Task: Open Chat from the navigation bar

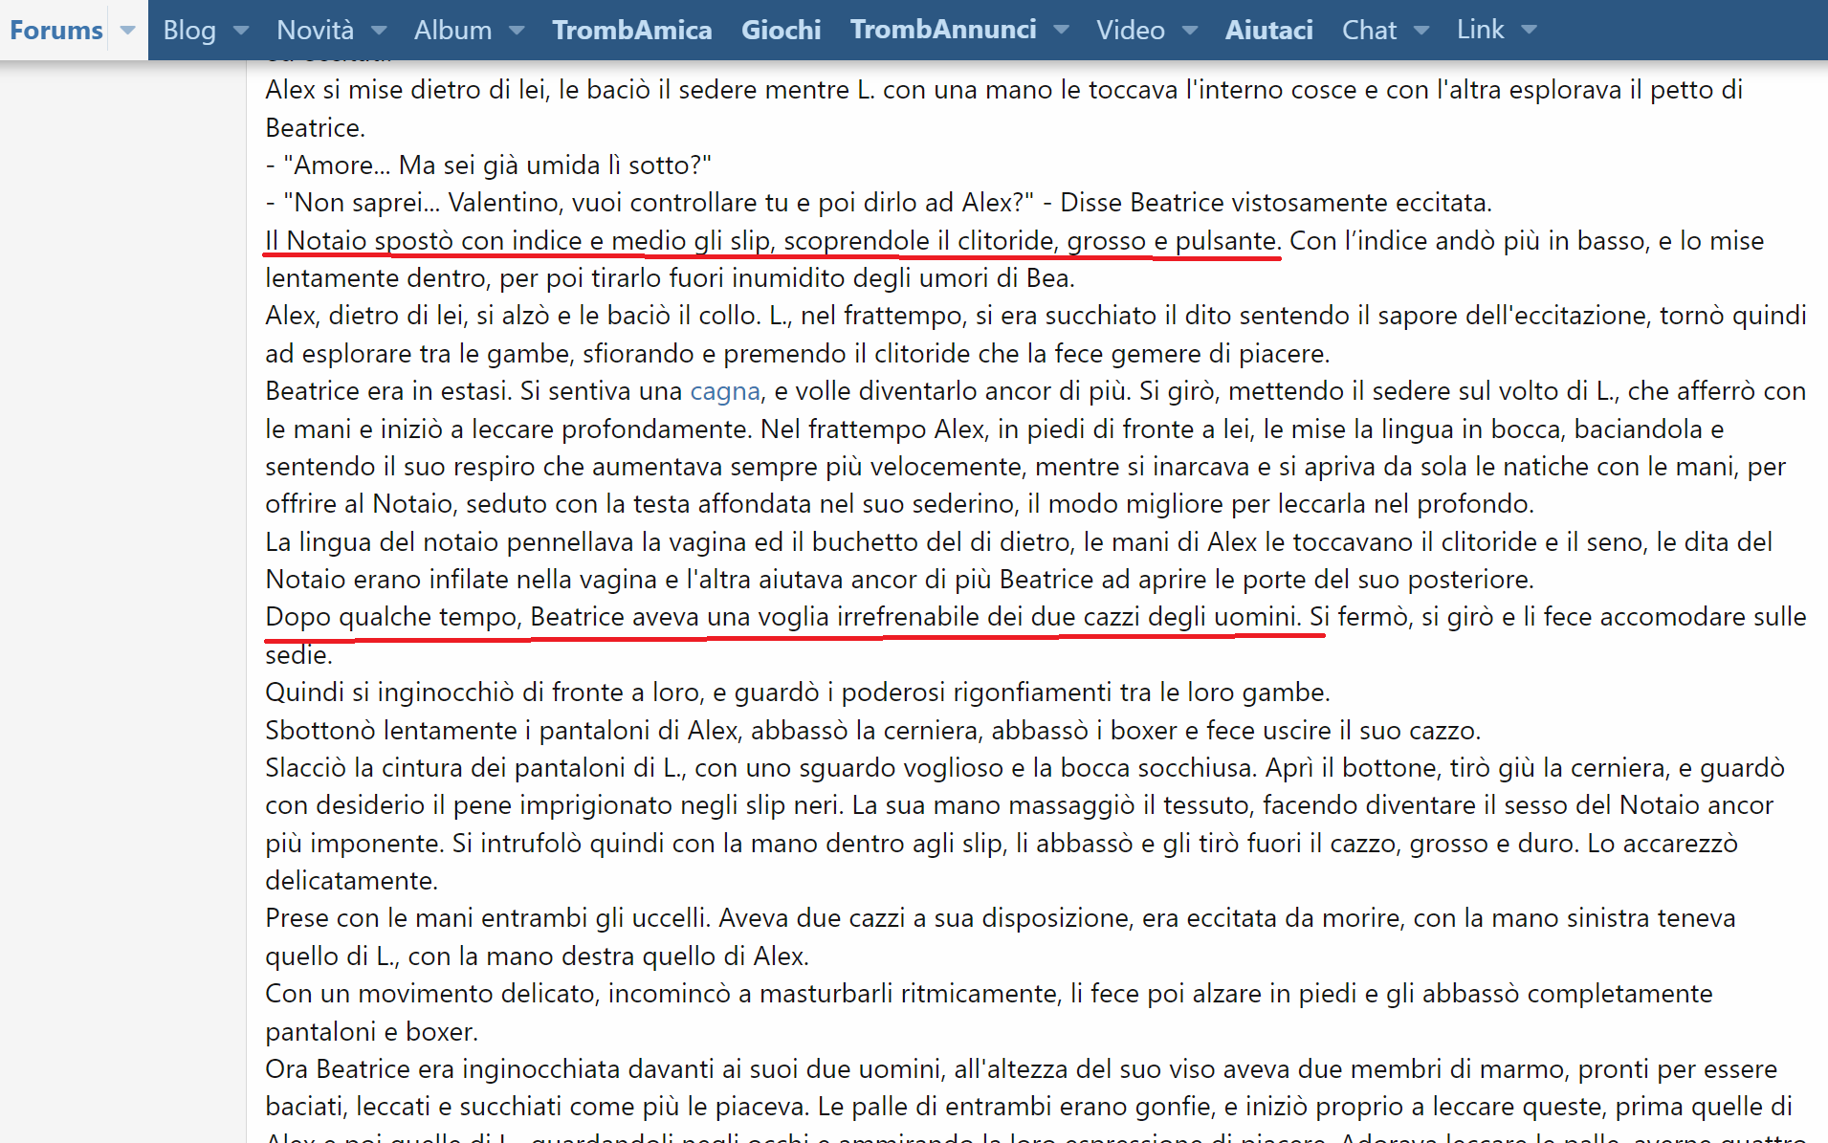Action: [x=1369, y=31]
